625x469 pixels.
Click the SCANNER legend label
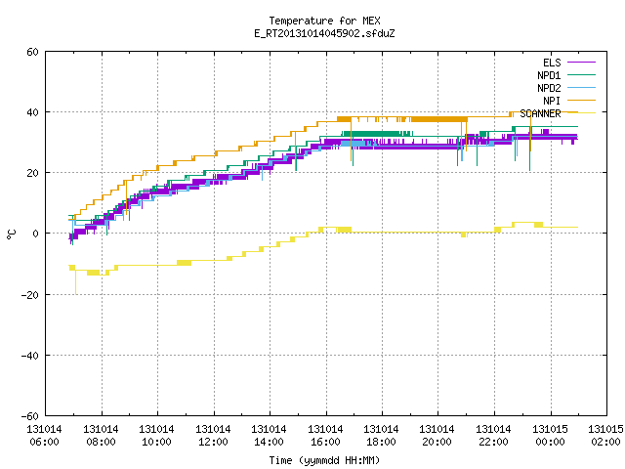point(540,113)
